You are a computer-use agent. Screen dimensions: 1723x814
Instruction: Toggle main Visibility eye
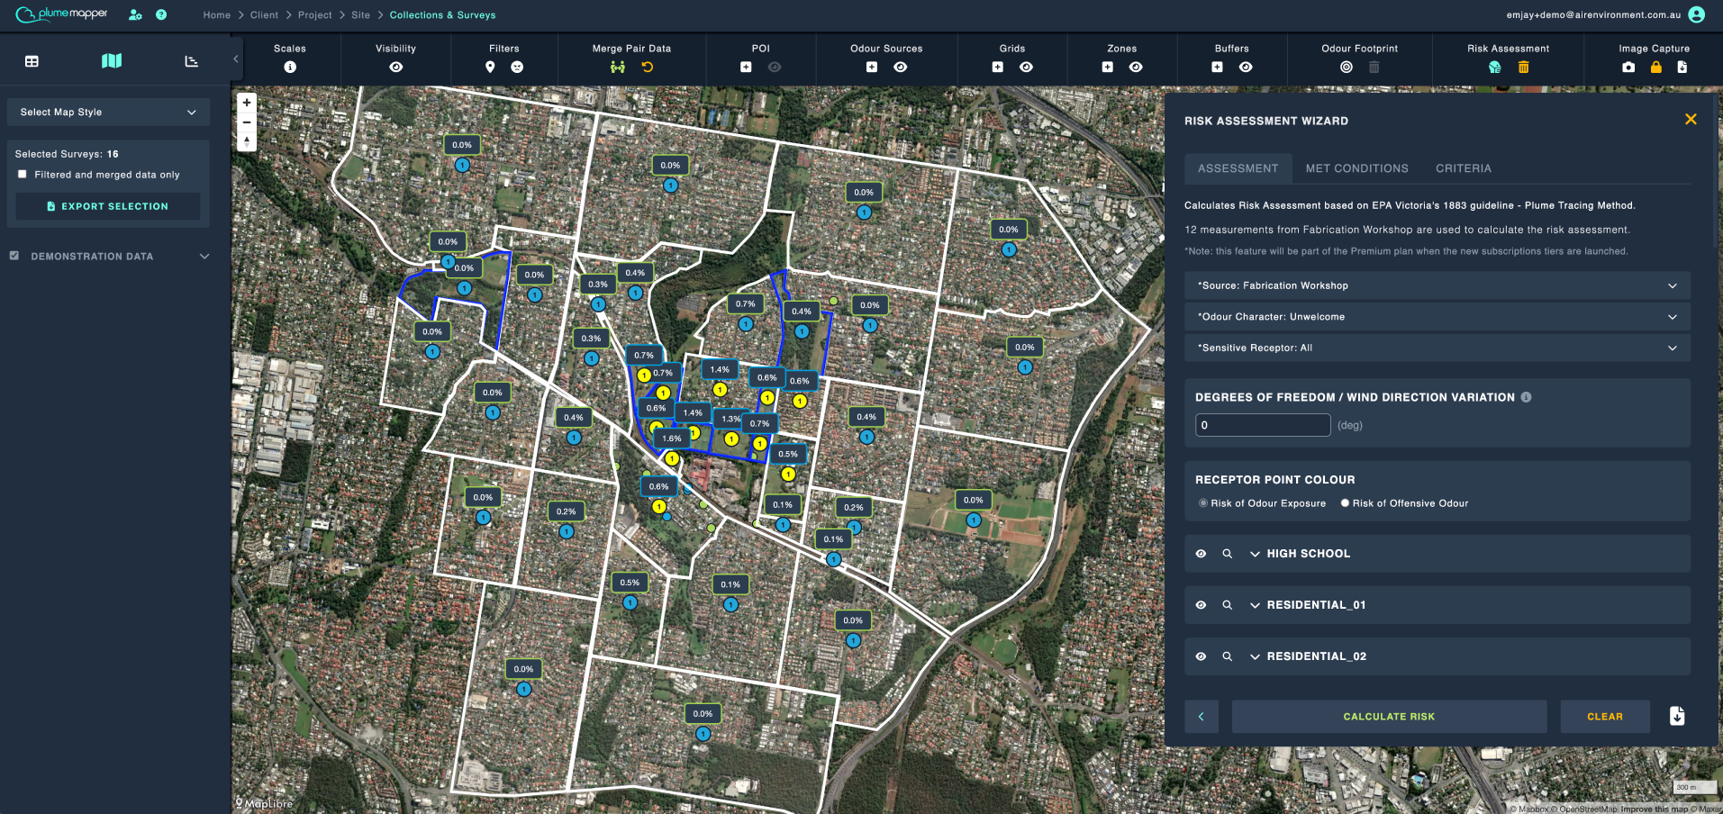[x=395, y=68]
